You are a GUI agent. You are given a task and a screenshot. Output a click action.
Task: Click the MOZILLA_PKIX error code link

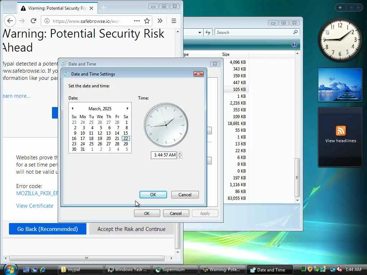point(37,193)
